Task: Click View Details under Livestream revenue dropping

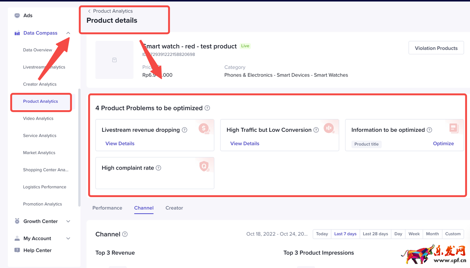Action: click(x=120, y=144)
